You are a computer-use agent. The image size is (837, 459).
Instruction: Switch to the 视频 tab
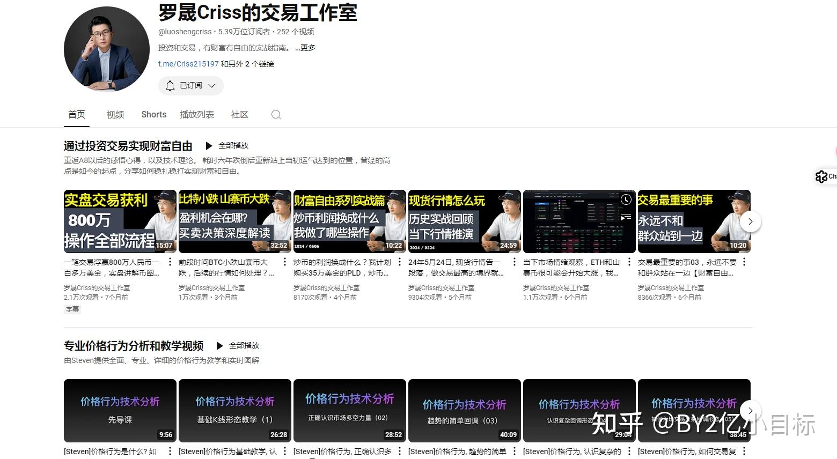tap(115, 114)
